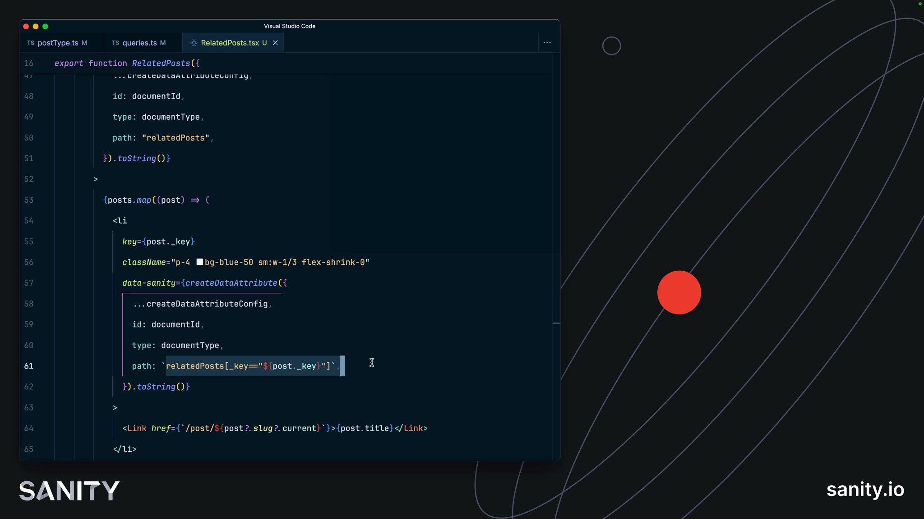The width and height of the screenshot is (924, 519).
Task: Click '...createDataAttributeConfig' on line 58
Action: [x=200, y=304]
